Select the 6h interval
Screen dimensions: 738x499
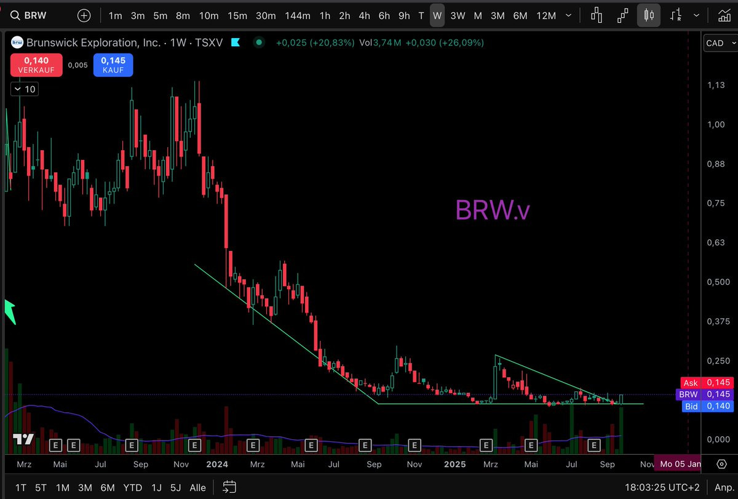pyautogui.click(x=384, y=15)
